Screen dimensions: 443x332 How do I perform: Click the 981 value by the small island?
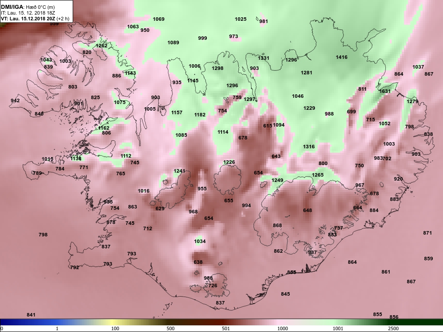coord(264,21)
